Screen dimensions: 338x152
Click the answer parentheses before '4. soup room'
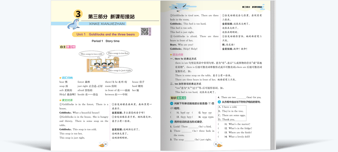point(195,117)
